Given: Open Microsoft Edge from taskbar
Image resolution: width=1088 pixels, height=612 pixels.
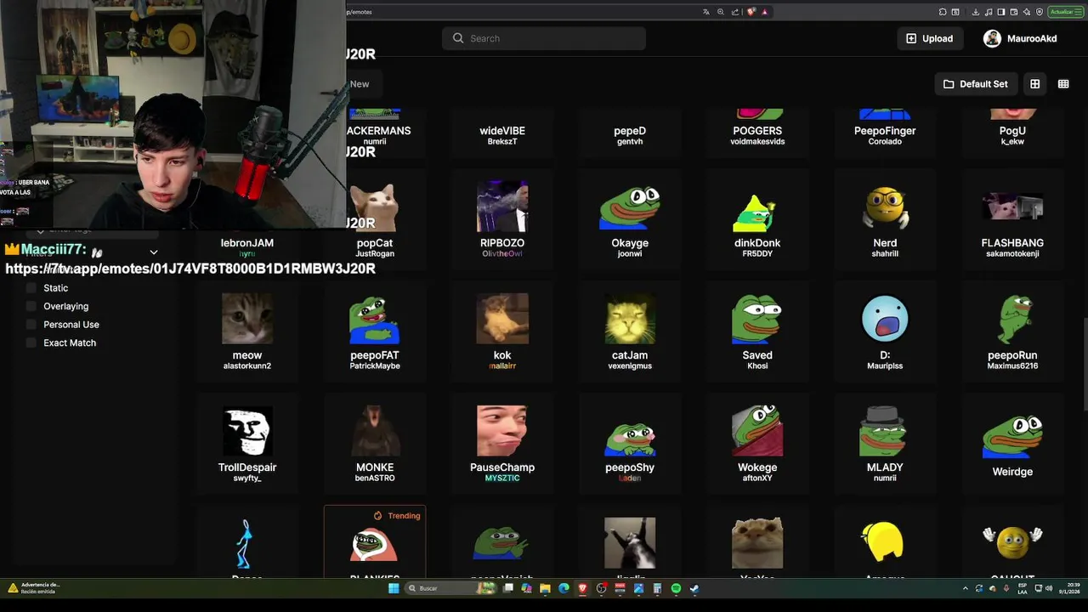Looking at the screenshot, I should [x=564, y=588].
